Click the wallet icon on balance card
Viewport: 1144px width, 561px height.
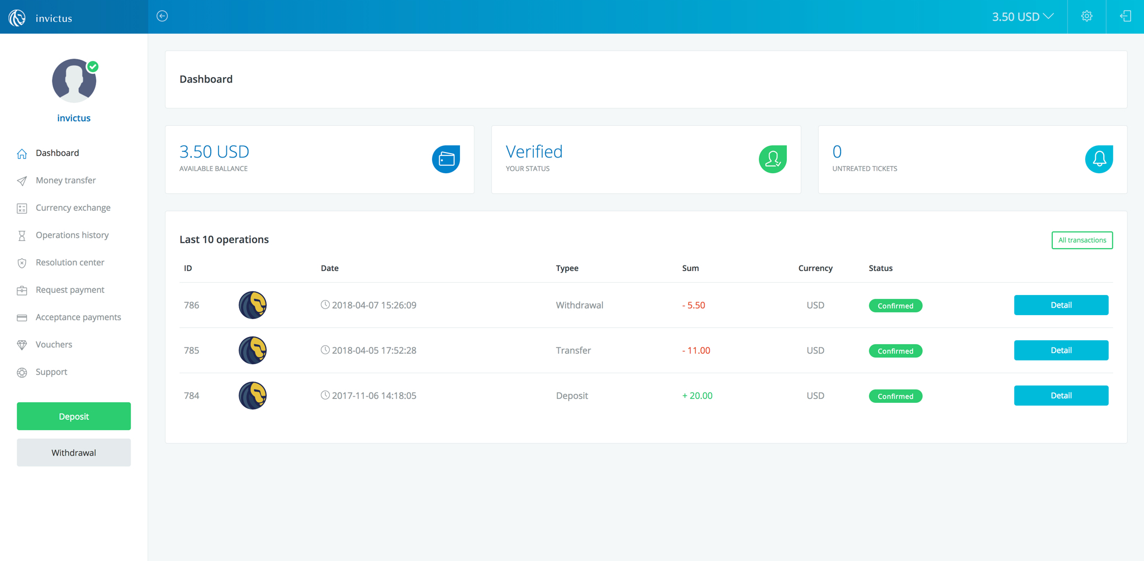coord(445,159)
